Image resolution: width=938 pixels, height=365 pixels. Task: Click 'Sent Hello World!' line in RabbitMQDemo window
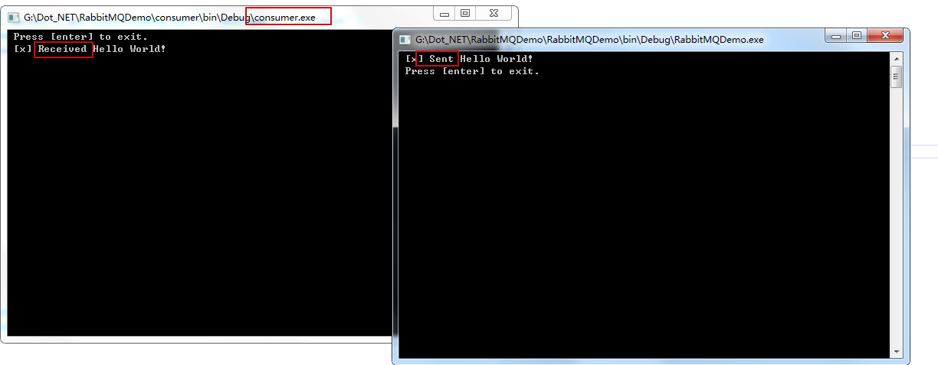tap(469, 59)
